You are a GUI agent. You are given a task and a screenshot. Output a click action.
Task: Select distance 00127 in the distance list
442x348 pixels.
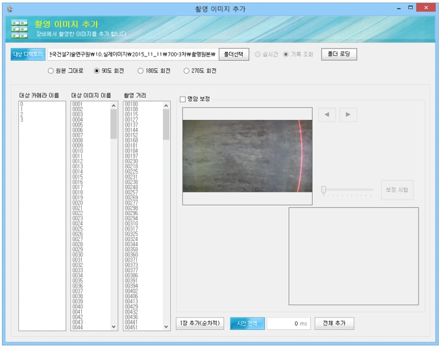(x=143, y=120)
